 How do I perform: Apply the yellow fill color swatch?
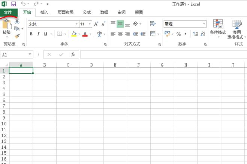[74, 34]
